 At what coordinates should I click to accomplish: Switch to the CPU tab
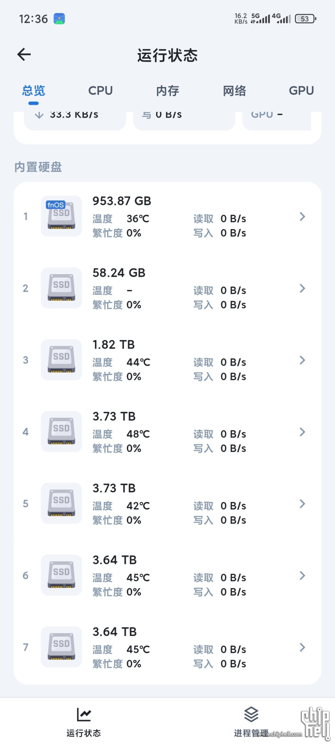click(100, 91)
